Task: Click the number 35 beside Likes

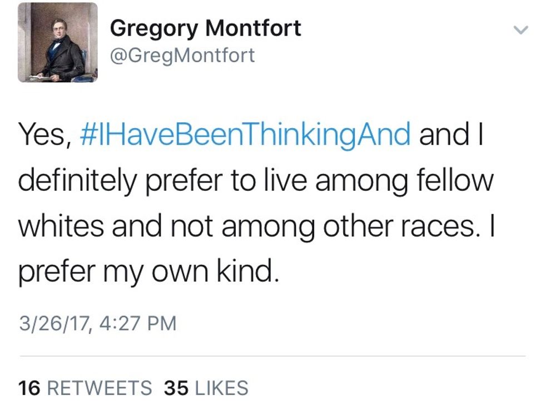Action: tap(175, 388)
